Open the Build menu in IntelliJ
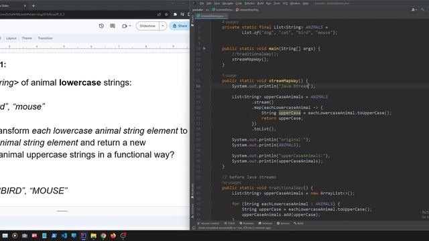The height and width of the screenshot is (241, 429). coord(261,3)
